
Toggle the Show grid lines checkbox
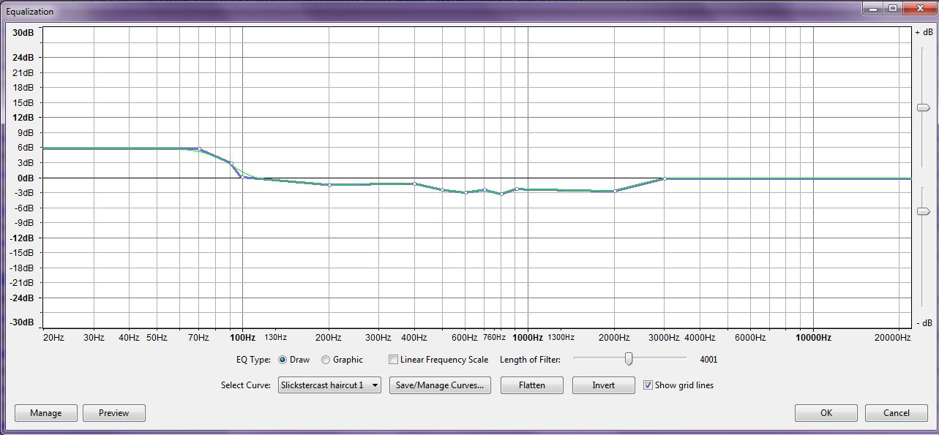coord(648,385)
